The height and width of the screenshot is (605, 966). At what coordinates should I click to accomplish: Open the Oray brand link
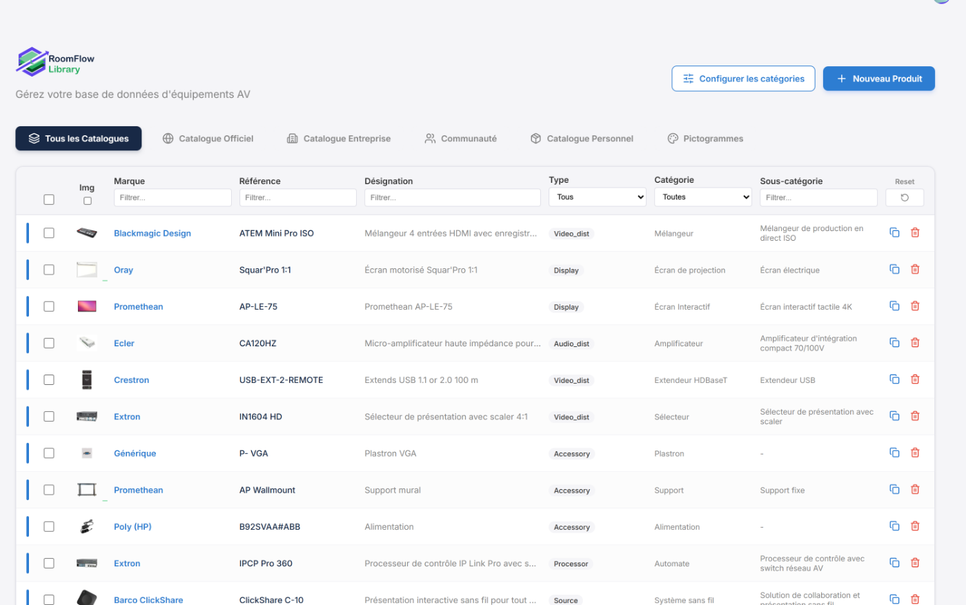pos(124,270)
